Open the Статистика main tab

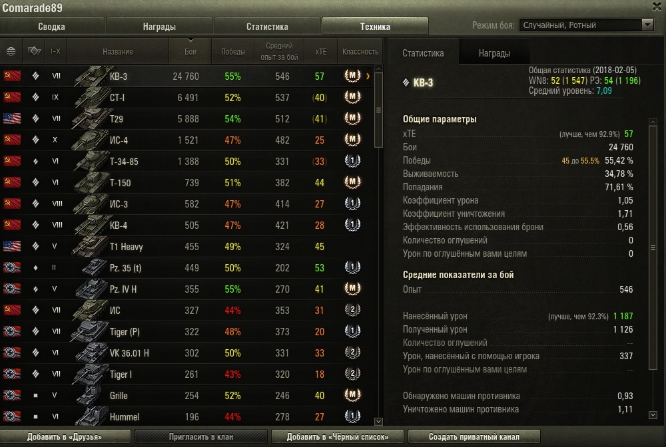(267, 27)
